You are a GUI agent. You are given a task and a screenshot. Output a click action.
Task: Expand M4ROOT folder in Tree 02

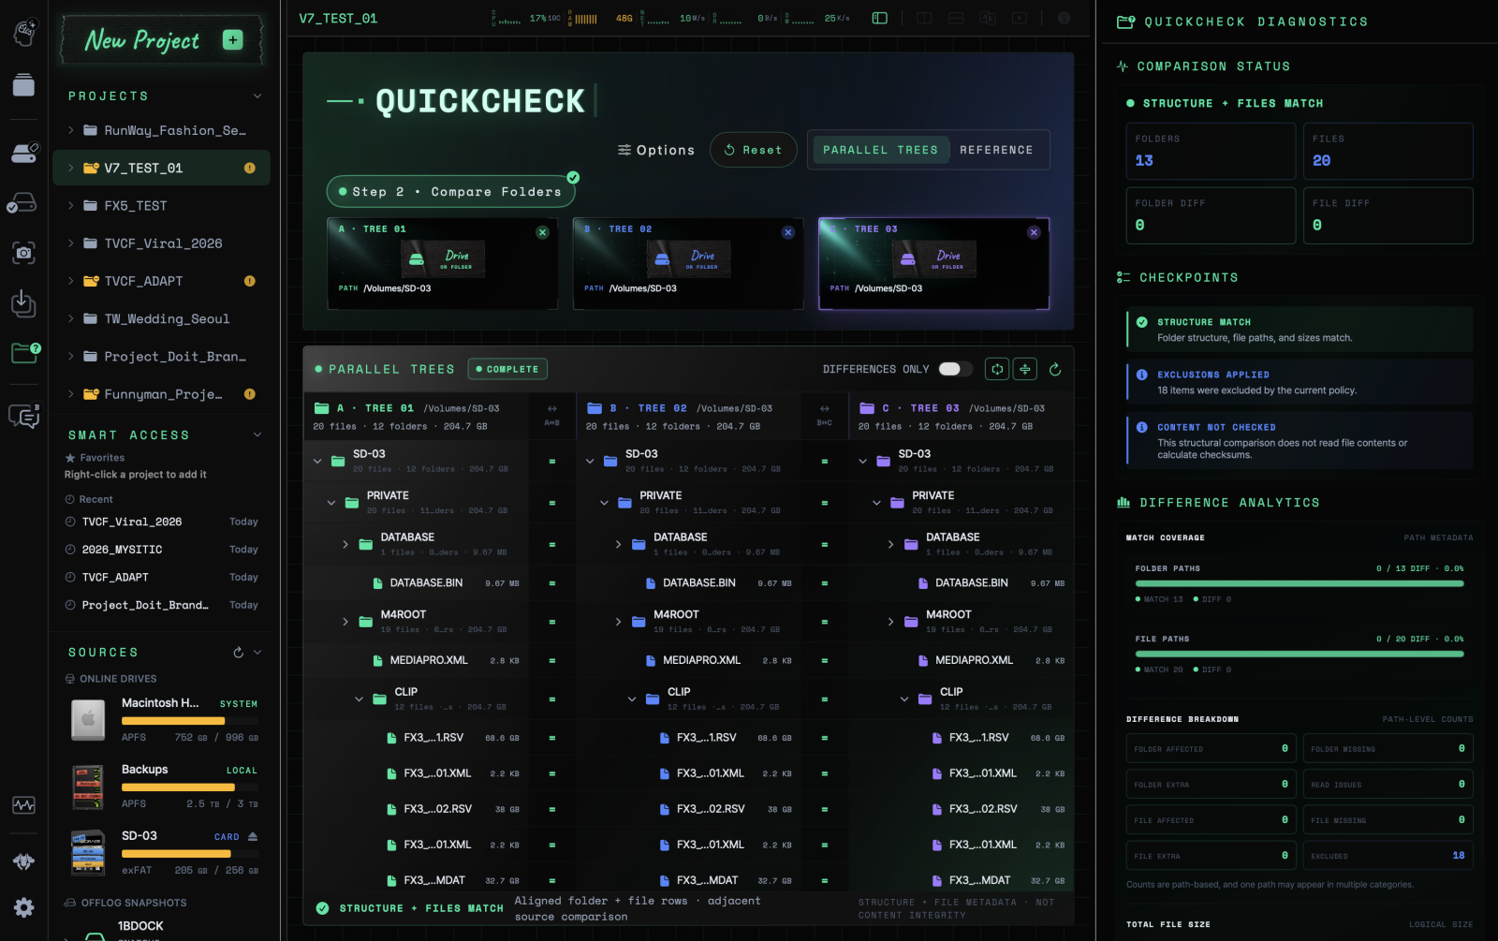[618, 622]
